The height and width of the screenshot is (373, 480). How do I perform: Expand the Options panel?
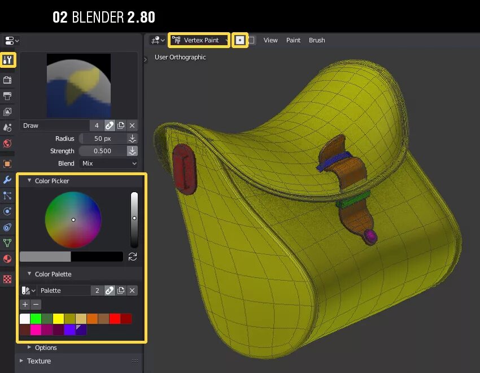pyautogui.click(x=29, y=347)
